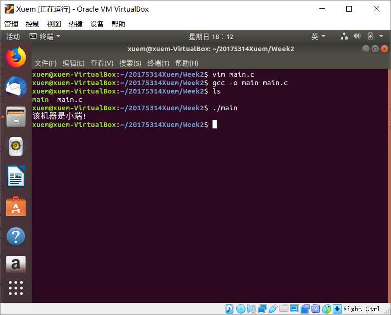The height and width of the screenshot is (315, 391).
Task: Click VirtualBox recording indicator icon
Action: (x=305, y=309)
